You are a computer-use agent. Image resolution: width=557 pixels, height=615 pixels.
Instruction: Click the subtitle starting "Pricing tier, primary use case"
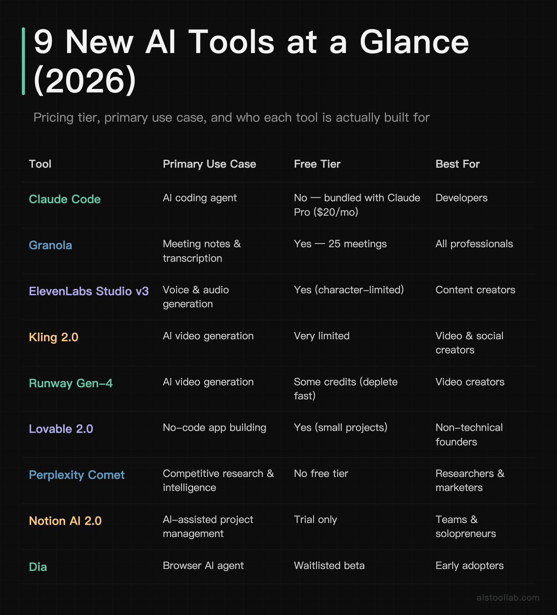click(231, 117)
